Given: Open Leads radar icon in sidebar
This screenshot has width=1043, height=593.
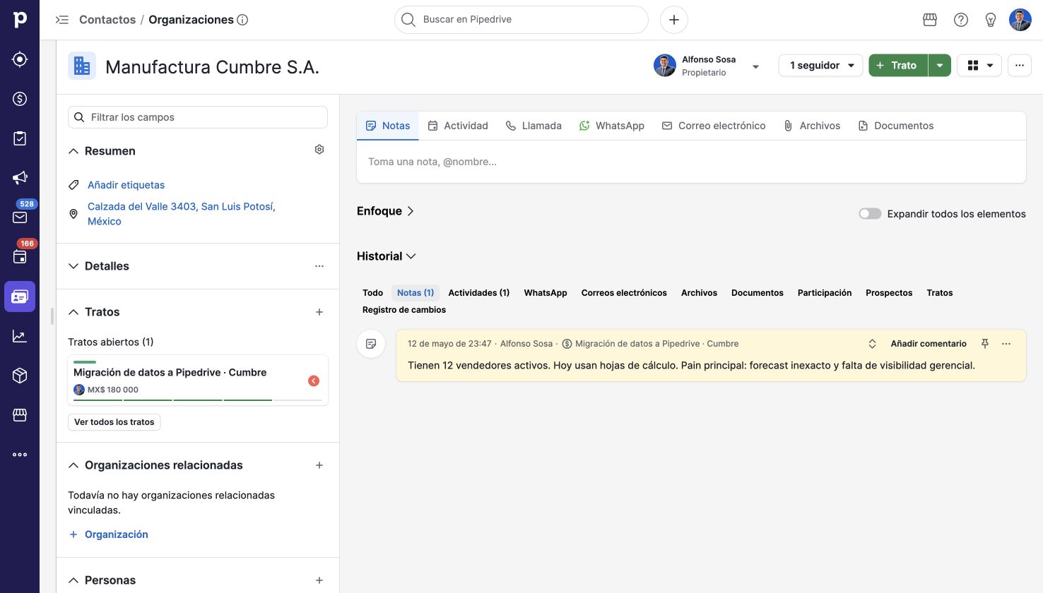Looking at the screenshot, I should click(x=20, y=59).
